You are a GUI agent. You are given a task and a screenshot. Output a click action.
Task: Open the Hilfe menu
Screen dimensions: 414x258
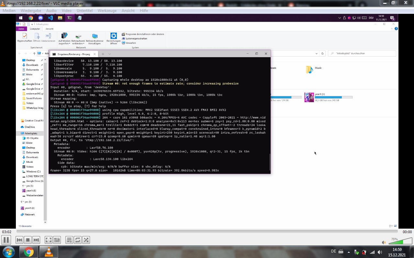[x=144, y=11]
